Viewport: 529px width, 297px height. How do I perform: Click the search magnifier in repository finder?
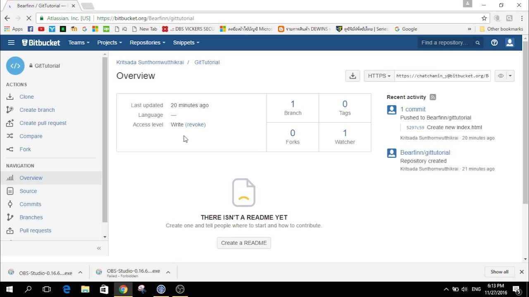pyautogui.click(x=477, y=42)
